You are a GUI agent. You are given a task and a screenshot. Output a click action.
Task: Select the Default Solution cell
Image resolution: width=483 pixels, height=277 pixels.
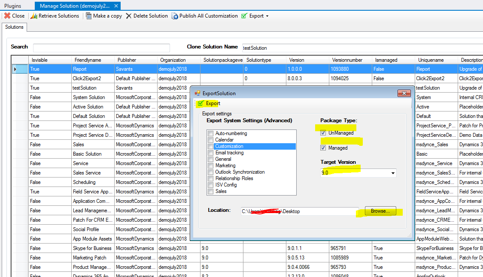(x=93, y=116)
